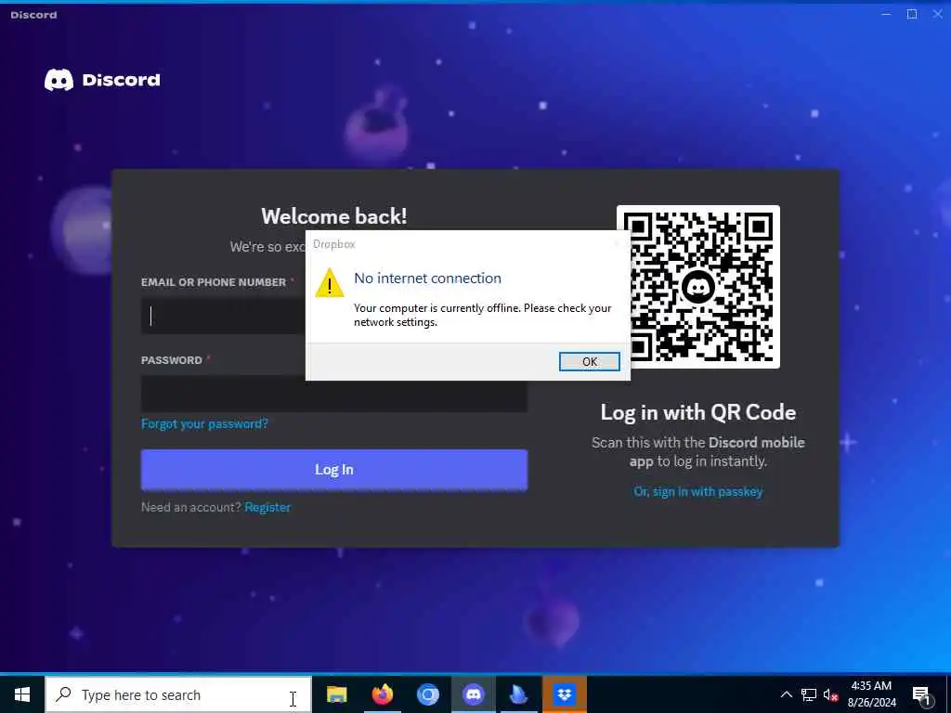
Task: Click the Password input field
Action: coord(334,394)
